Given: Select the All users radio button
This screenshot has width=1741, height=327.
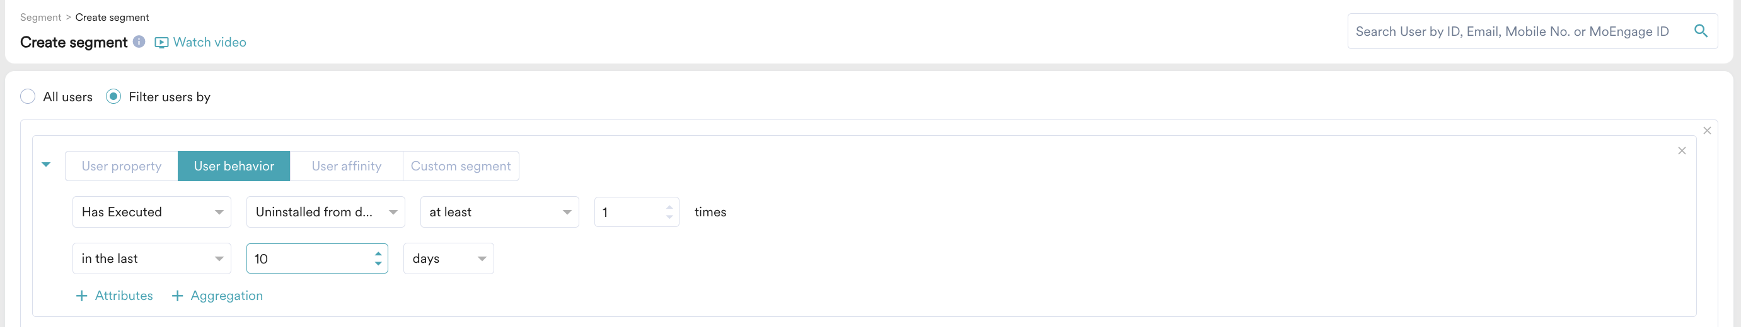Looking at the screenshot, I should click(x=28, y=96).
